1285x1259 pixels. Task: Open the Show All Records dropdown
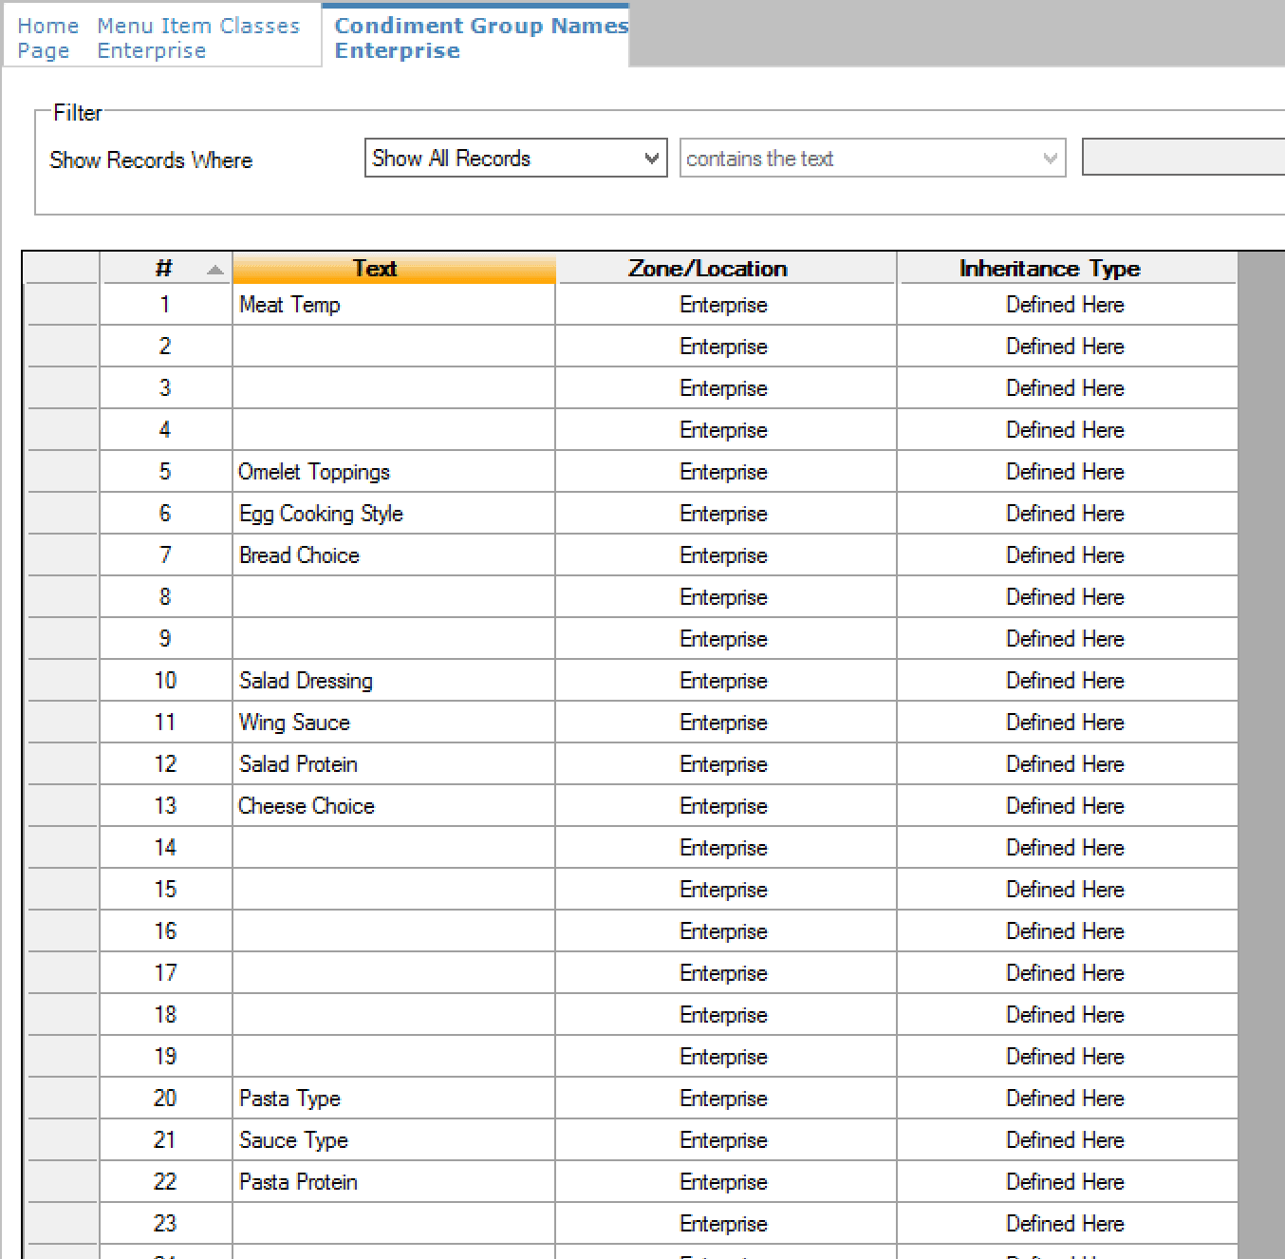point(515,158)
